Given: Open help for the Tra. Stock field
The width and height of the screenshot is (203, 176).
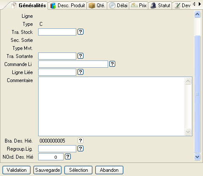Looking at the screenshot, I should [x=81, y=32].
